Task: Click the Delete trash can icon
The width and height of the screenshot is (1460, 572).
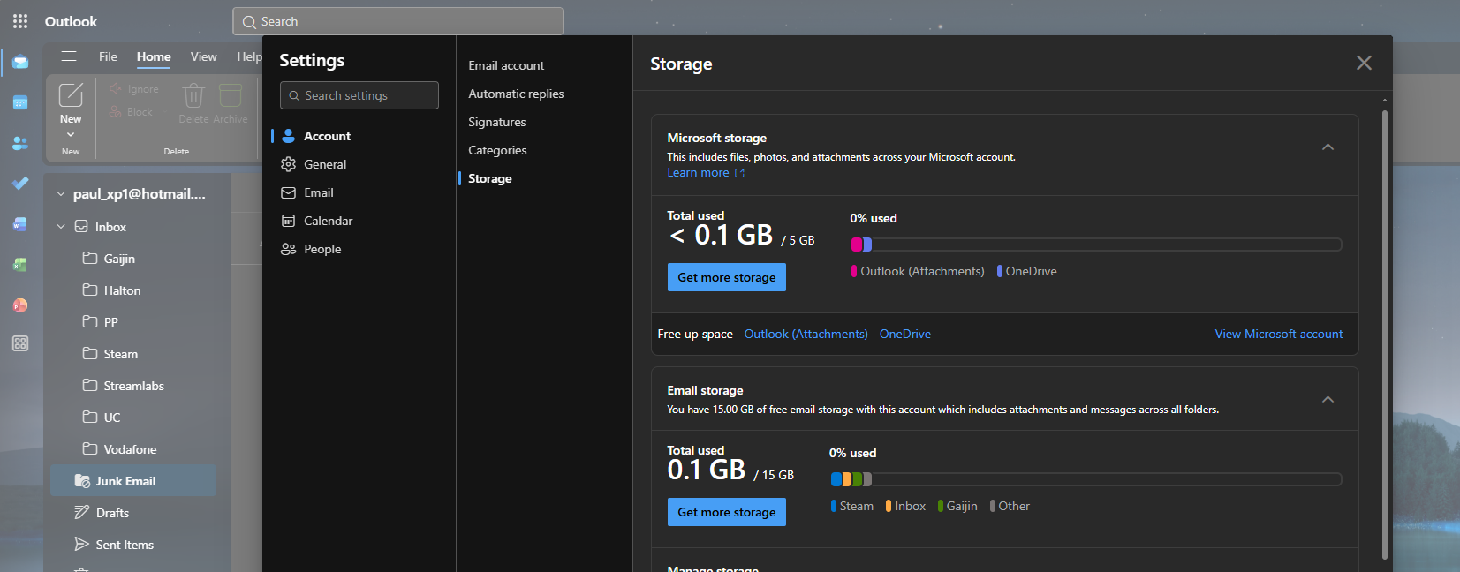Action: [x=193, y=95]
